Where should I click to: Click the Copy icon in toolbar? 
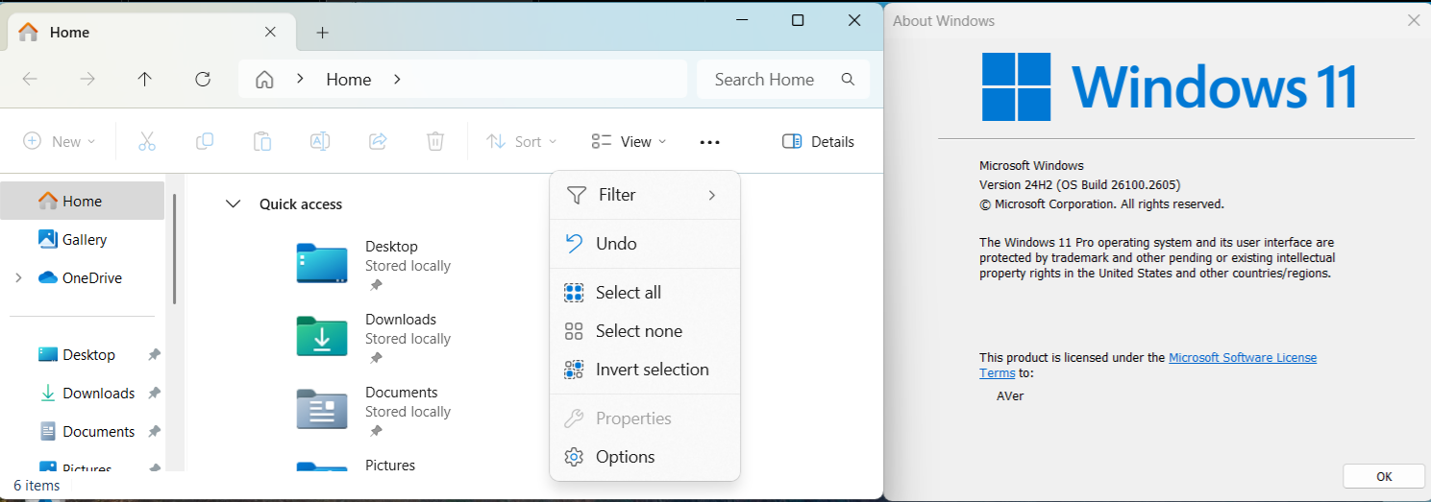coord(205,141)
